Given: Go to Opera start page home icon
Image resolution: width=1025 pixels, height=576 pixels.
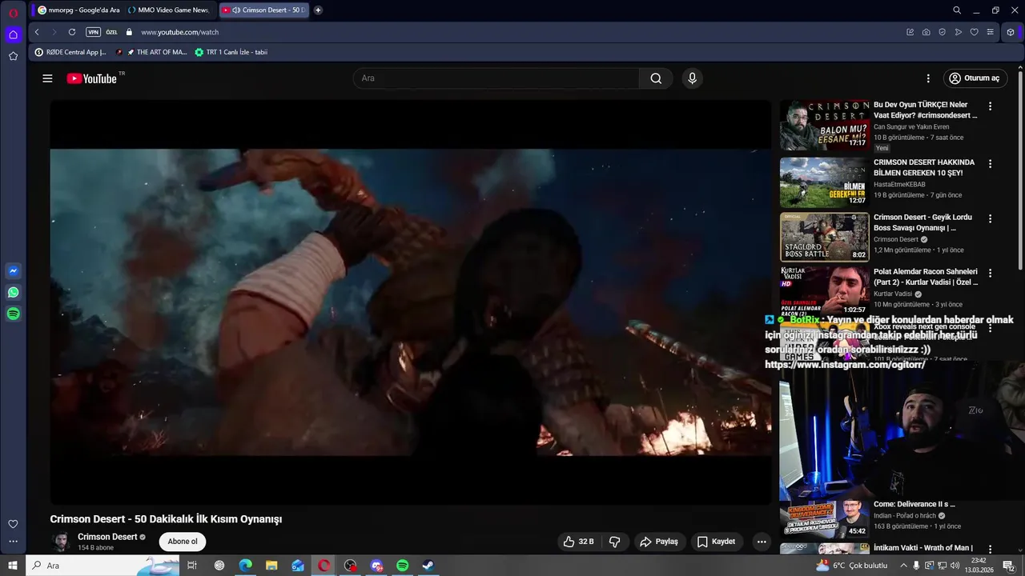Looking at the screenshot, I should pos(13,34).
